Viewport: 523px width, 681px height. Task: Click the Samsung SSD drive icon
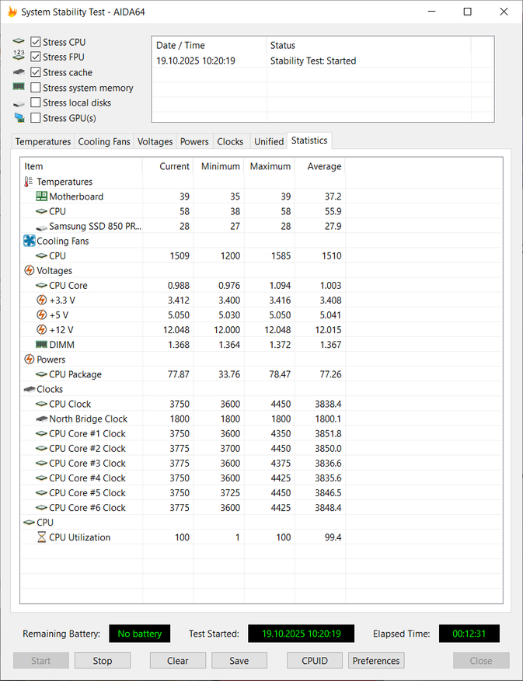tap(41, 228)
